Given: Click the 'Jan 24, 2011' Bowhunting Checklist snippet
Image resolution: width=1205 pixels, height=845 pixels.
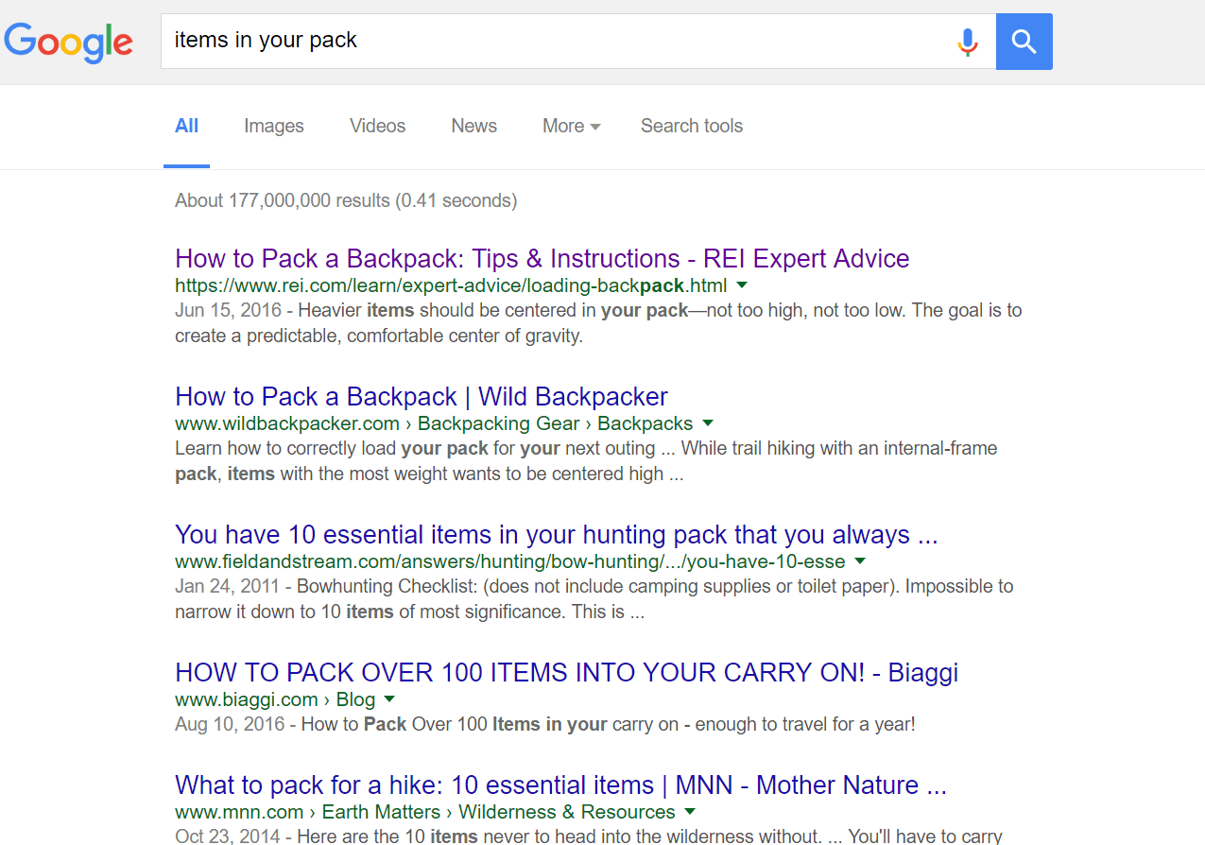Looking at the screenshot, I should 594,599.
